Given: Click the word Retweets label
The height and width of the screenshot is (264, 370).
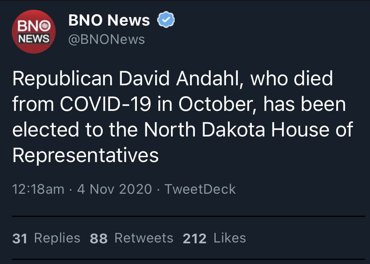Looking at the screenshot, I should 144,238.
